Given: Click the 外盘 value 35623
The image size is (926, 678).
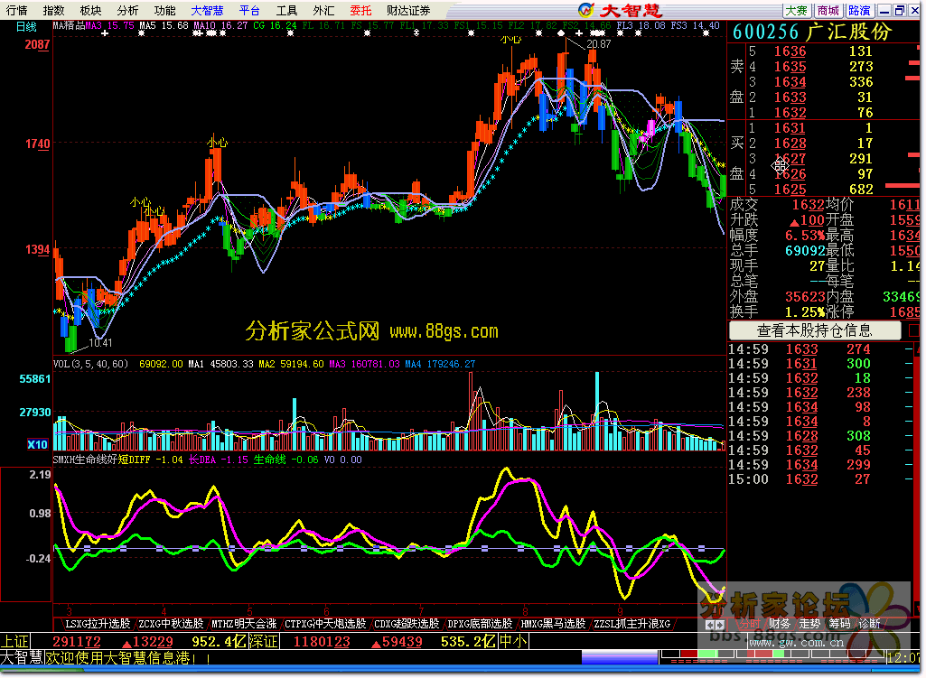Looking at the screenshot, I should [804, 297].
